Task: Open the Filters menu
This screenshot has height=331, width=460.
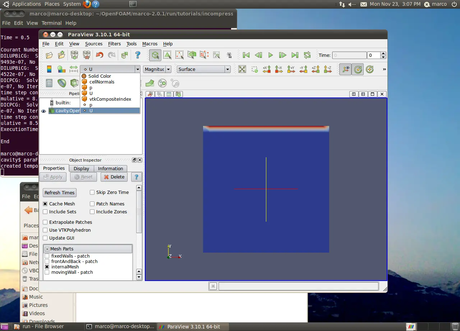Action: (114, 44)
